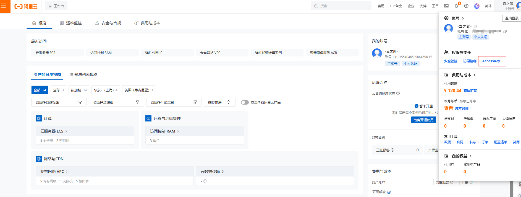Click the 费用与成本 wallet icon in dropdown

[446, 75]
